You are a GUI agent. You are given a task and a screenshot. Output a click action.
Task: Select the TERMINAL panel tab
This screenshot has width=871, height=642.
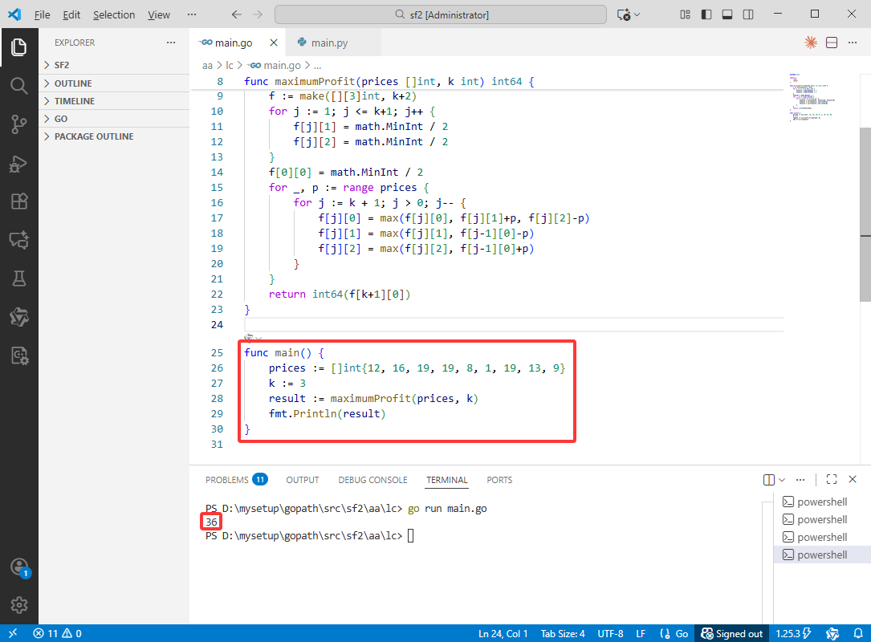[447, 479]
